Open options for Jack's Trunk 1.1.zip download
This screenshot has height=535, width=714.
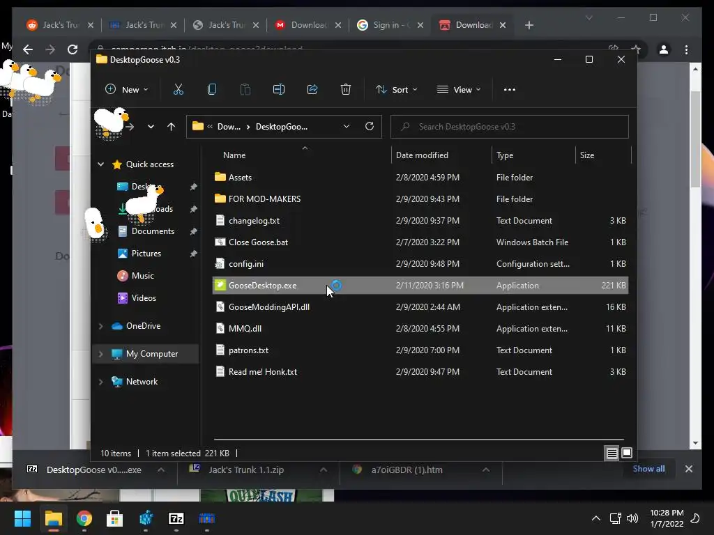(323, 470)
